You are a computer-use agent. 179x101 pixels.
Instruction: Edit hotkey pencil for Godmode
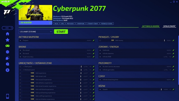coord(173,50)
